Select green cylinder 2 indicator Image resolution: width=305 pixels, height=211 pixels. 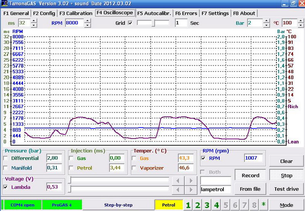(x=197, y=205)
